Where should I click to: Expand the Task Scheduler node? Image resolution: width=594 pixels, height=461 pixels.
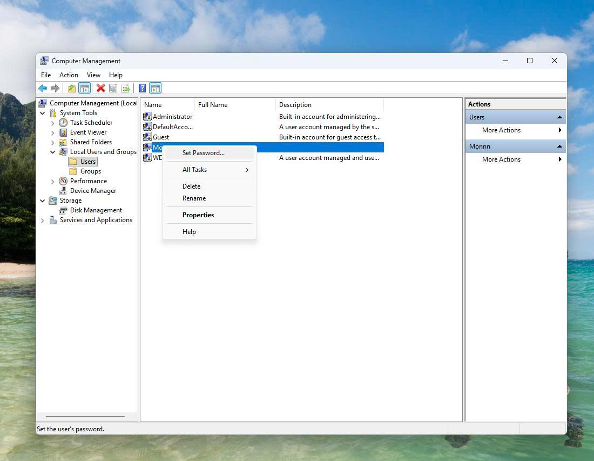pyautogui.click(x=53, y=123)
